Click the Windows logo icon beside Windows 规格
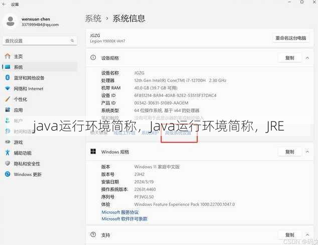The image size is (318, 245). pyautogui.click(x=93, y=151)
